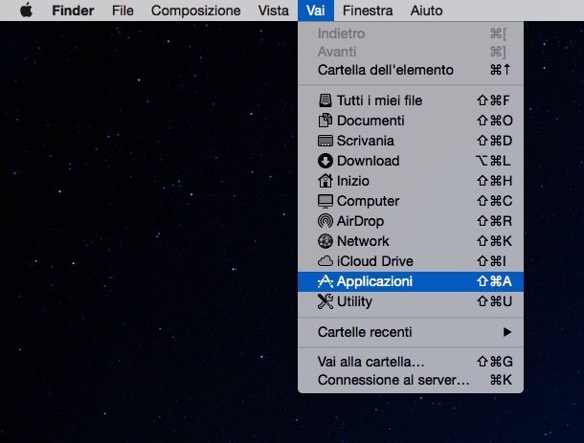Click the ⌘K shortcut beside Connessione al server
The width and height of the screenshot is (584, 443).
(501, 380)
